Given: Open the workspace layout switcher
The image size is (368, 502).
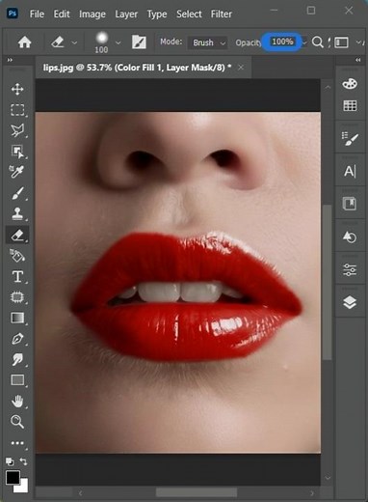Looking at the screenshot, I should point(341,42).
